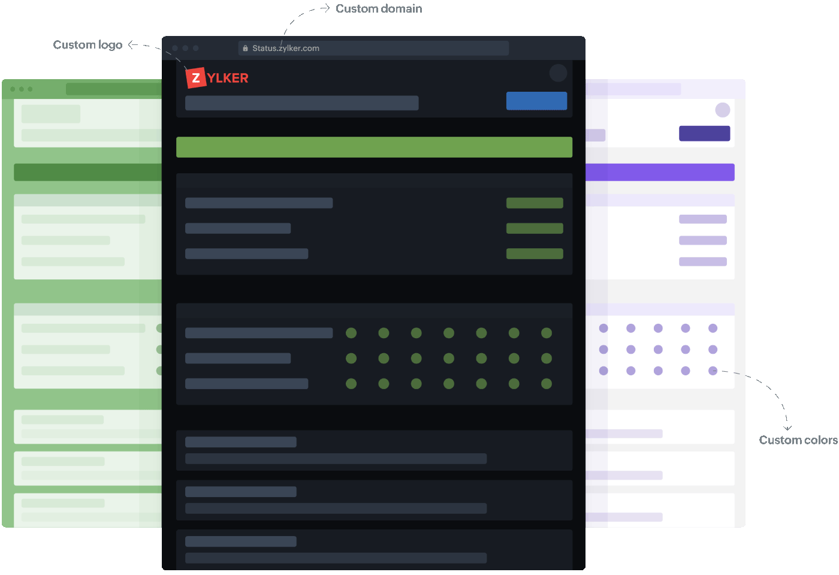Open the round avatar in the purple window

click(723, 110)
